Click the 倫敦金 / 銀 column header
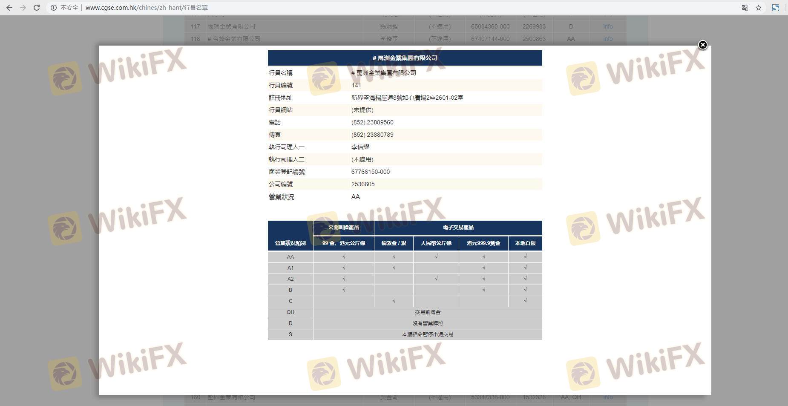Viewport: 788px width, 406px height. 394,243
